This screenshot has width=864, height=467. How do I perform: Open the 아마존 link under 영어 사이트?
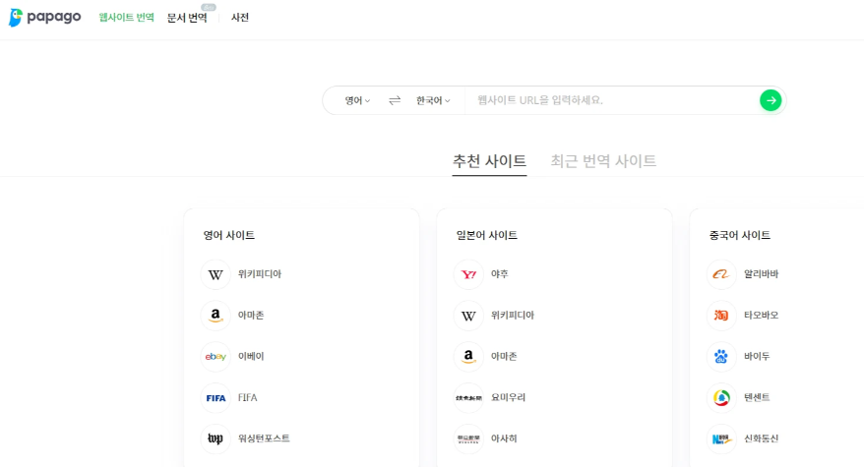(x=251, y=315)
